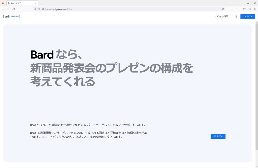This screenshot has width=258, height=168.
Task: Bookmark this page with the star
Action: [223, 9]
